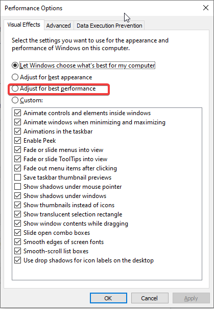Open the Data Execution Prevention tab
Image resolution: width=214 pixels, height=309 pixels.
pos(109,26)
